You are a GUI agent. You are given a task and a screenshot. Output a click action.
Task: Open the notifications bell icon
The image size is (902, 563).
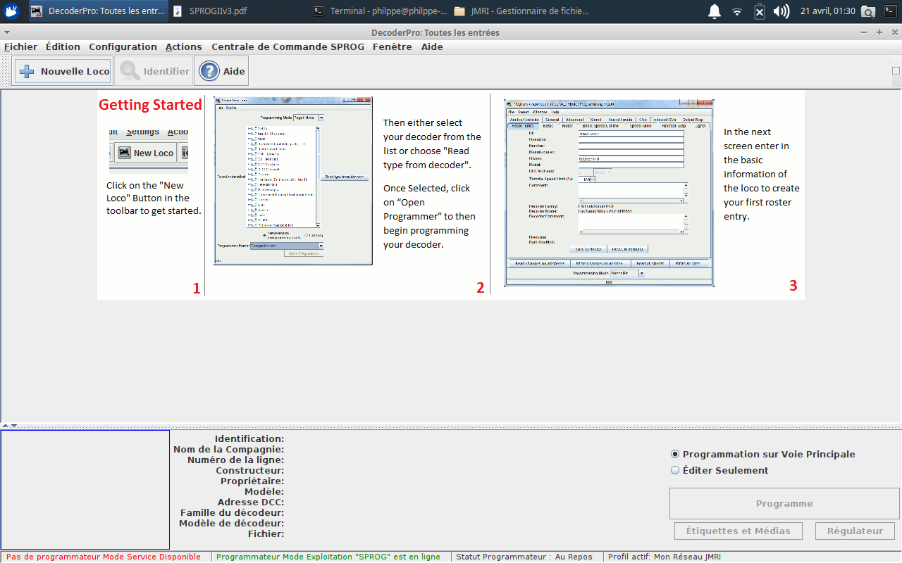point(715,11)
